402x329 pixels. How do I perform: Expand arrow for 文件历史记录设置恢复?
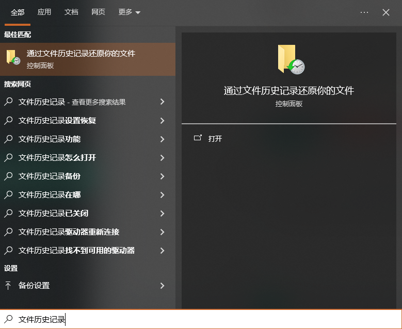pos(162,121)
